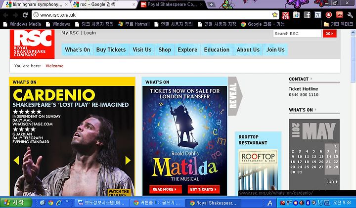Image resolution: width=356 pixels, height=208 pixels.
Task: Click the page scrollbar up arrow
Action: (353, 33)
